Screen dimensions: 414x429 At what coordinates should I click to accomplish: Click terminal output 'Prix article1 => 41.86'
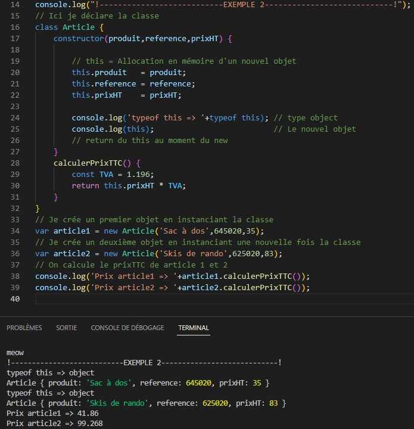pyautogui.click(x=52, y=414)
